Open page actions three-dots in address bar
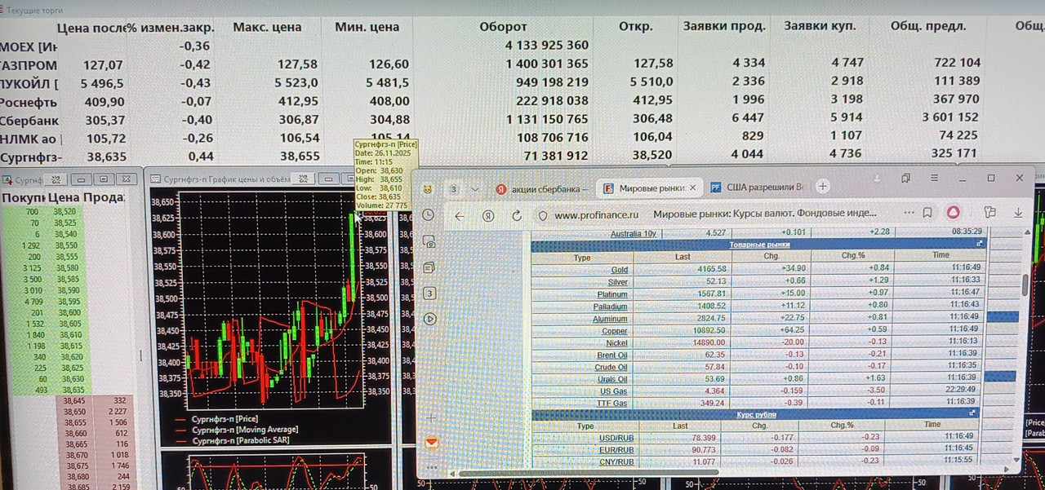Viewport: 1045px width, 490px height. click(909, 213)
